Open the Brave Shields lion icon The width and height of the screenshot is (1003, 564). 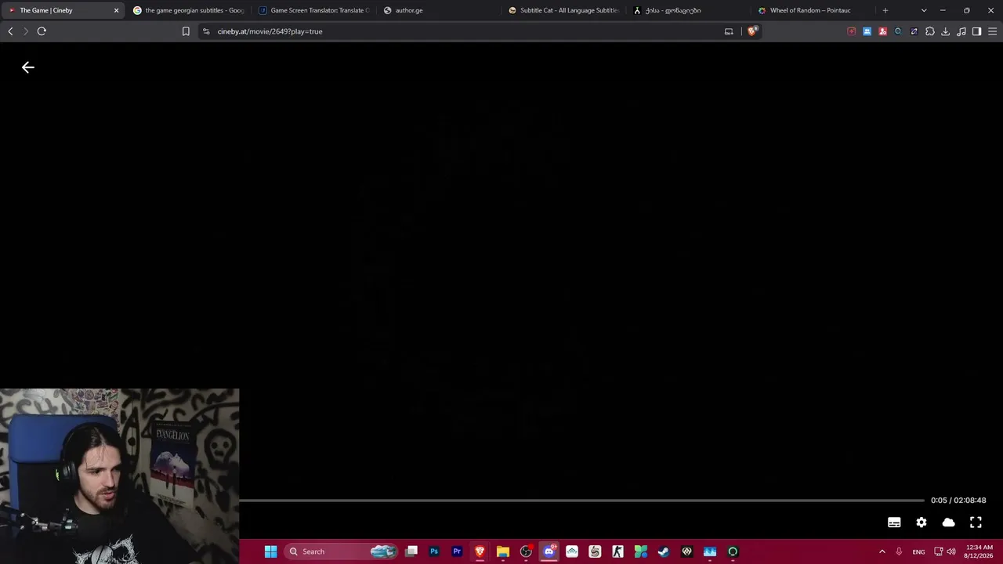[752, 31]
